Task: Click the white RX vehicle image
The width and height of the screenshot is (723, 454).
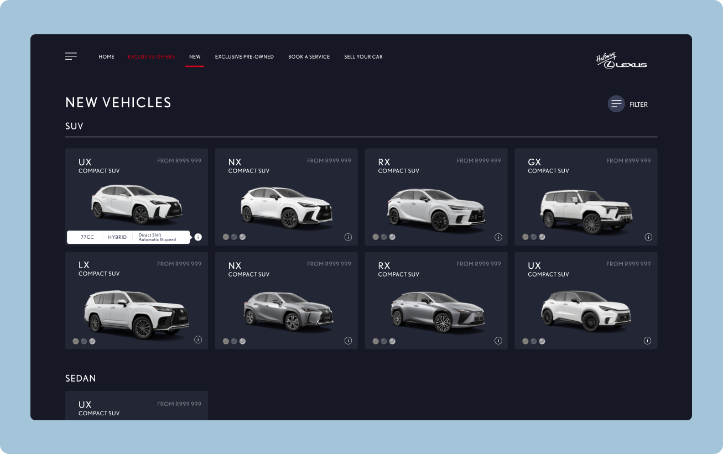Action: [x=436, y=210]
